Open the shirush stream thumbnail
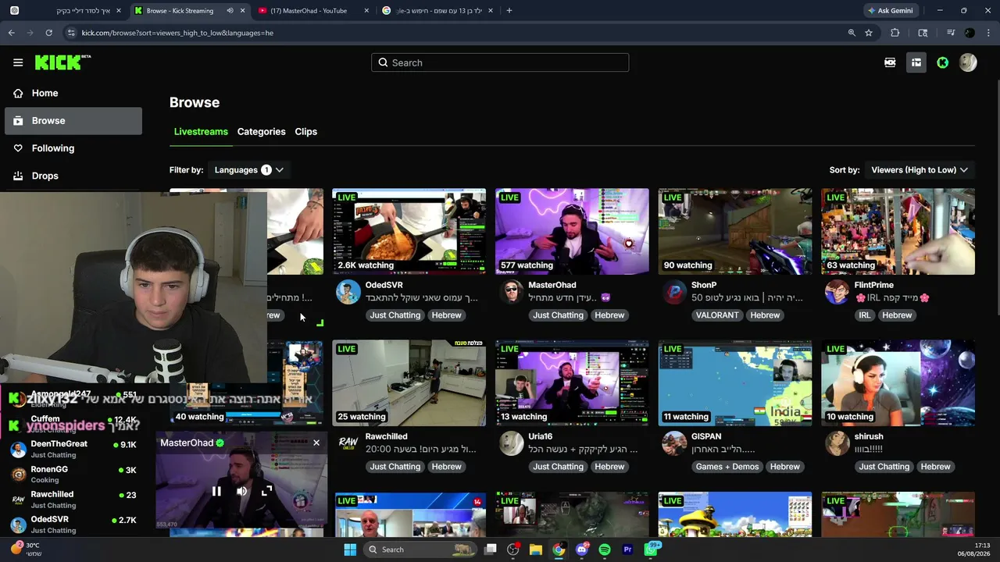This screenshot has height=562, width=1000. tap(898, 382)
